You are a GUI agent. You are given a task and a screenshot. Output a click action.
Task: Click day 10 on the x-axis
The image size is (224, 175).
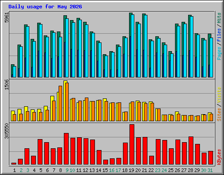(x=72, y=170)
